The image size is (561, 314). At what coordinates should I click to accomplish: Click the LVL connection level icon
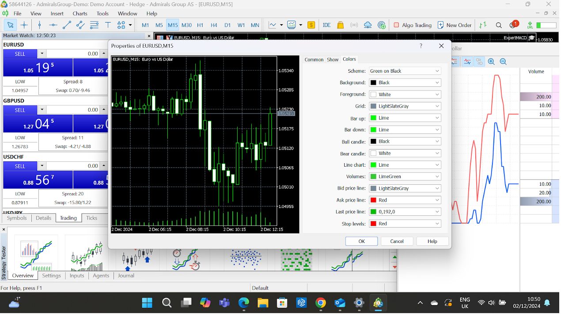[530, 25]
